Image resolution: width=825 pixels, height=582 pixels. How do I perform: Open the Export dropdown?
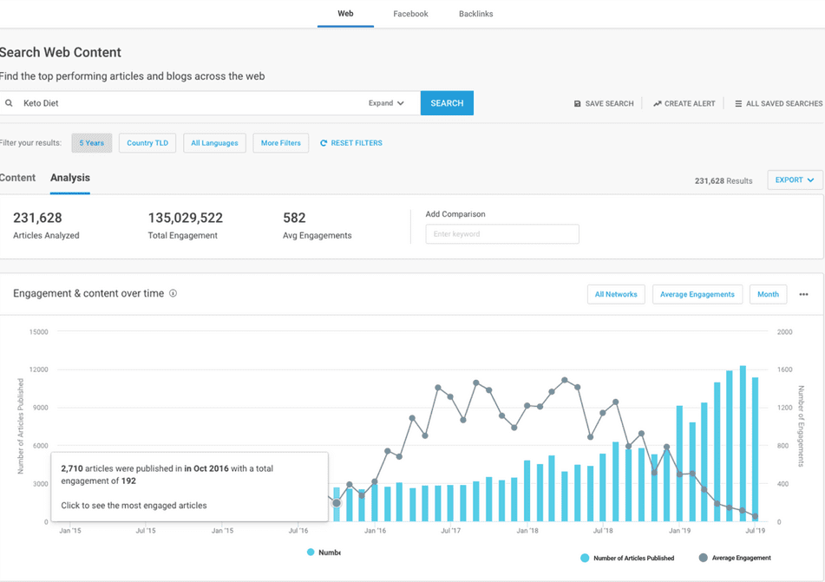click(x=795, y=180)
